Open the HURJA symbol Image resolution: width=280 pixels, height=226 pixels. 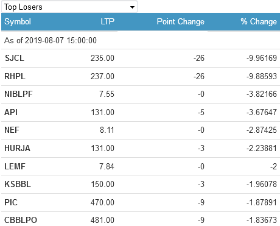17,148
